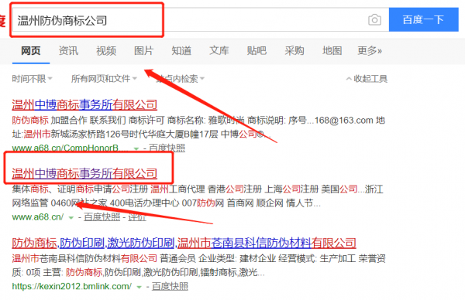The height and width of the screenshot is (300, 465).
Task: Click the 百度一下 search button
Action: (x=423, y=19)
